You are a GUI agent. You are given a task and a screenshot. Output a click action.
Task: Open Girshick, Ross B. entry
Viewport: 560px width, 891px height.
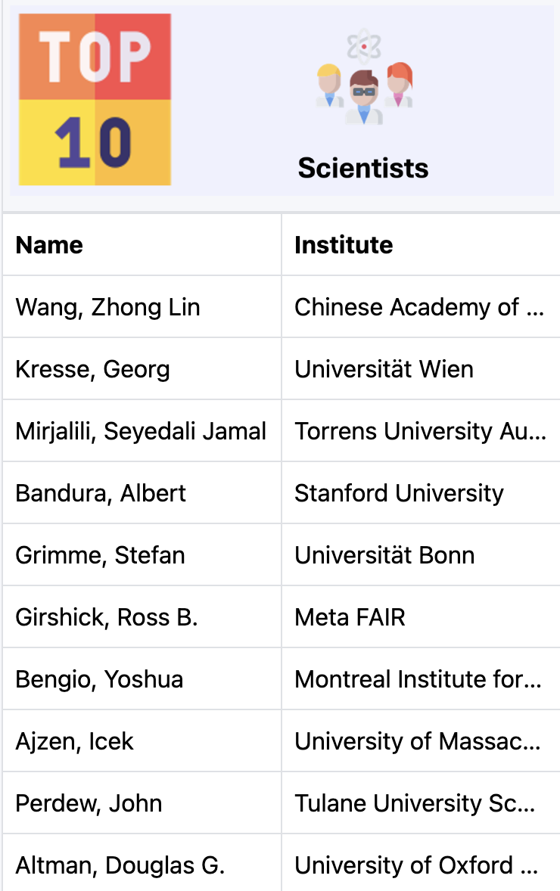107,617
